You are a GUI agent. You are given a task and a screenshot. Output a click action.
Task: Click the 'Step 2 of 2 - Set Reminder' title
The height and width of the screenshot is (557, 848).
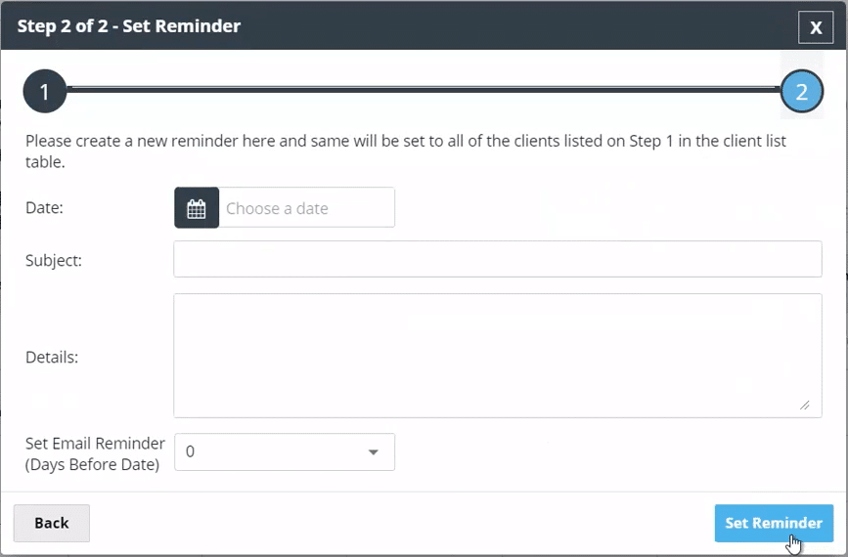point(129,26)
